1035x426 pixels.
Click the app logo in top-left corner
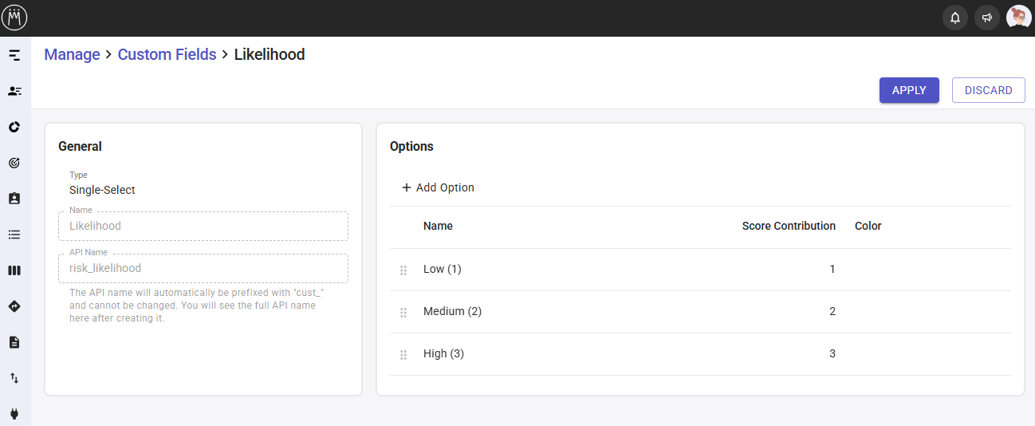pos(15,18)
